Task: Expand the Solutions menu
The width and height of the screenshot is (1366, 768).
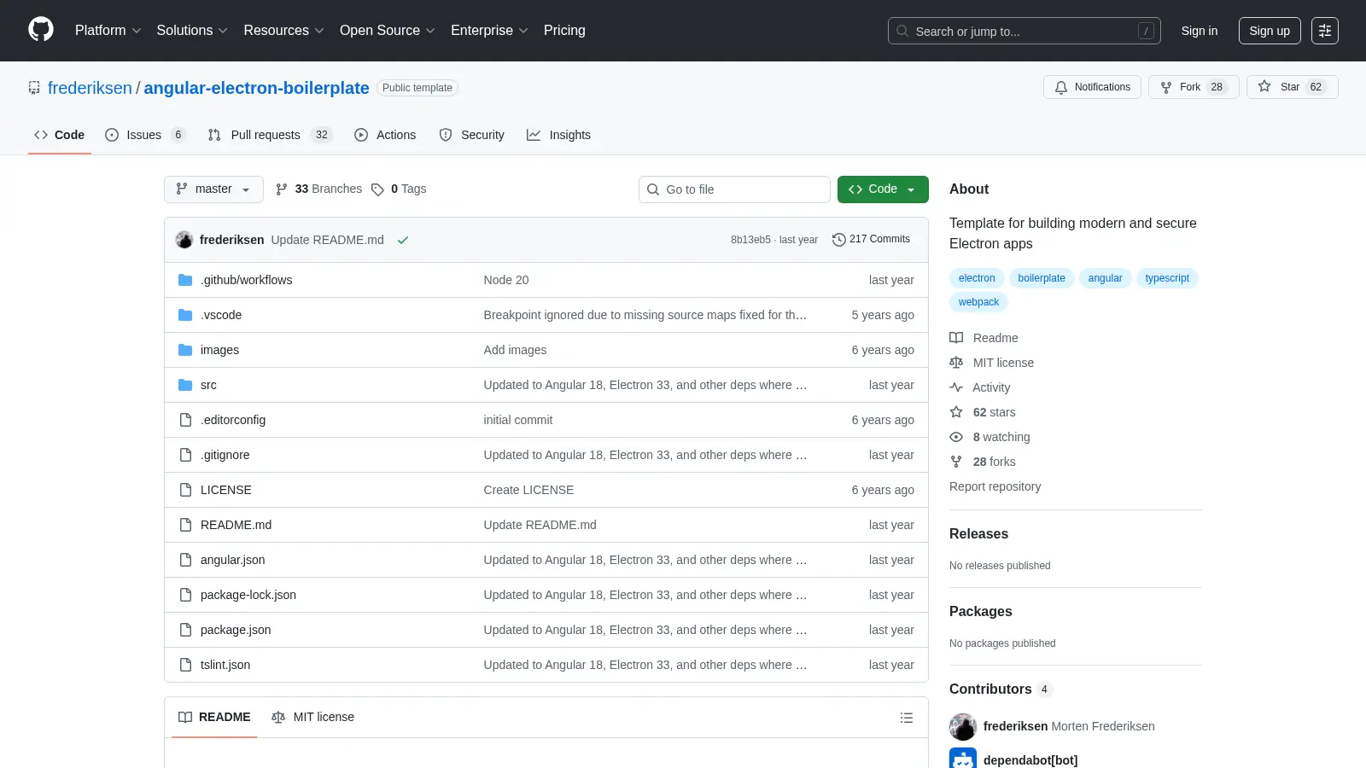Action: coord(192,31)
